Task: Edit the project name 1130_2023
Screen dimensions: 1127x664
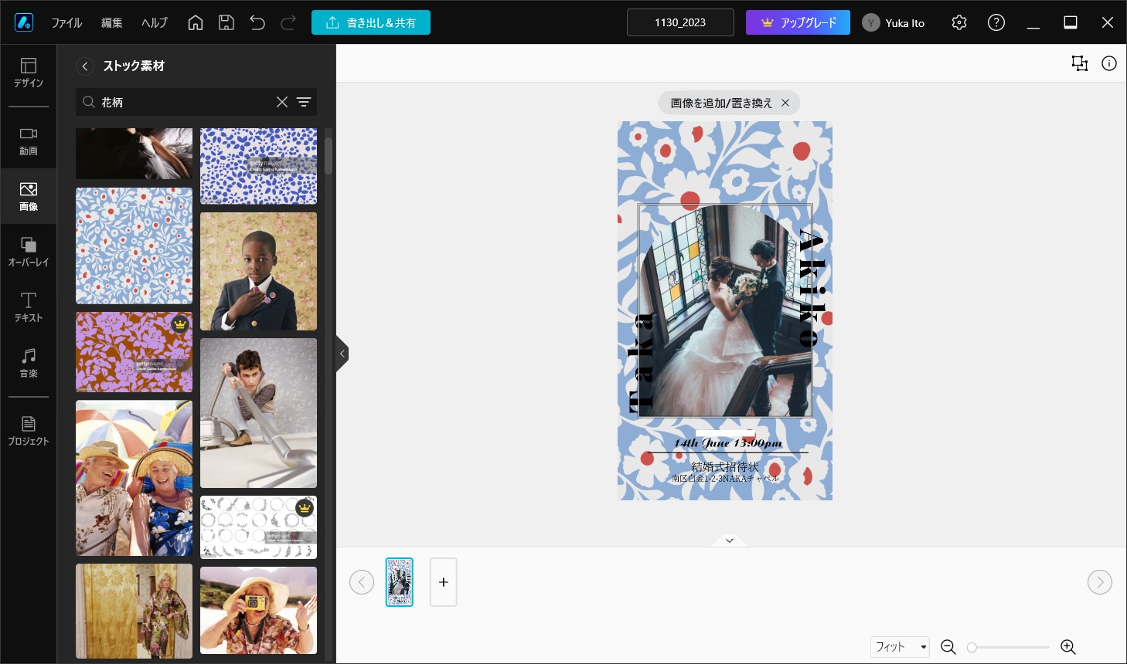Action: point(680,22)
